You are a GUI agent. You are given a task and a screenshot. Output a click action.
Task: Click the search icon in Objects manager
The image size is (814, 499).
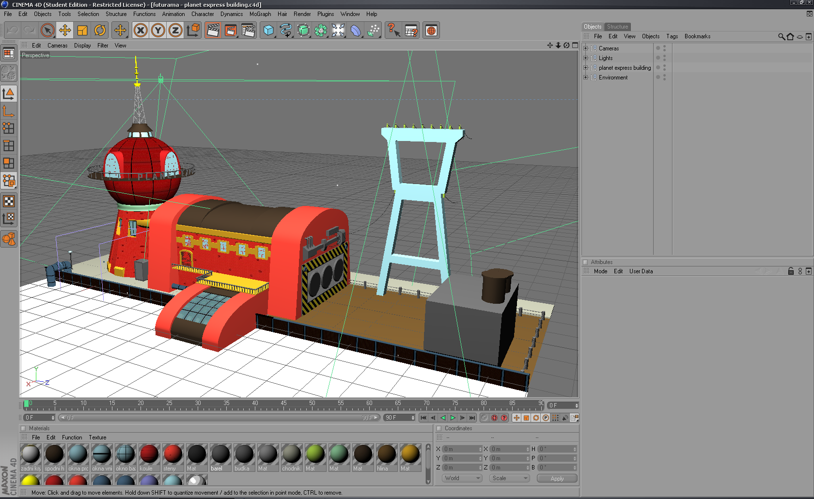coord(781,37)
